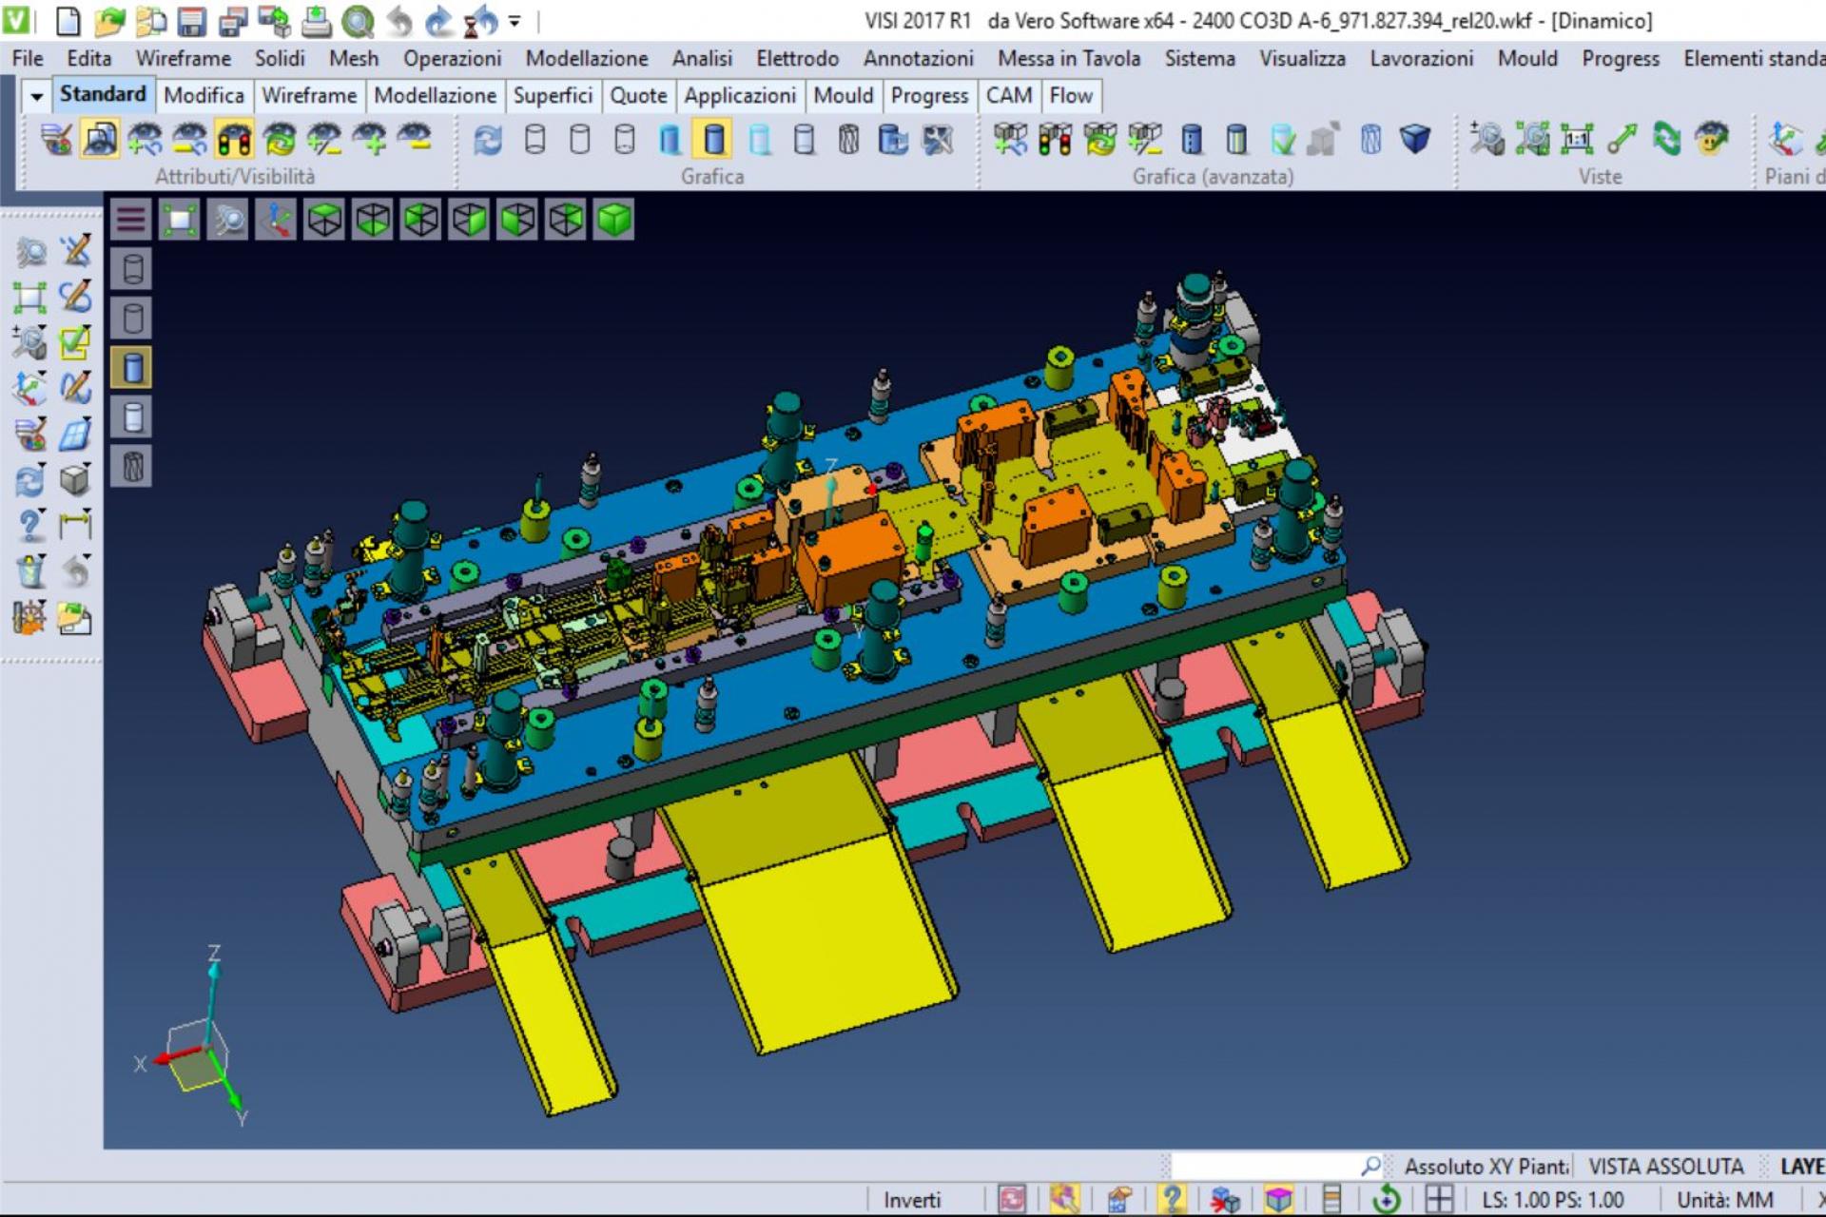This screenshot has width=1826, height=1217.
Task: Switch to the CAM ribbon tab
Action: (1009, 95)
